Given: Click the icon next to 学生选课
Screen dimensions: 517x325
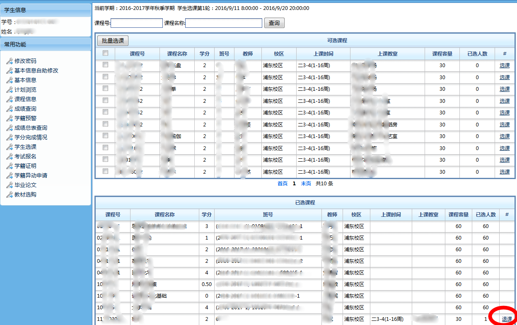Looking at the screenshot, I should (10, 147).
